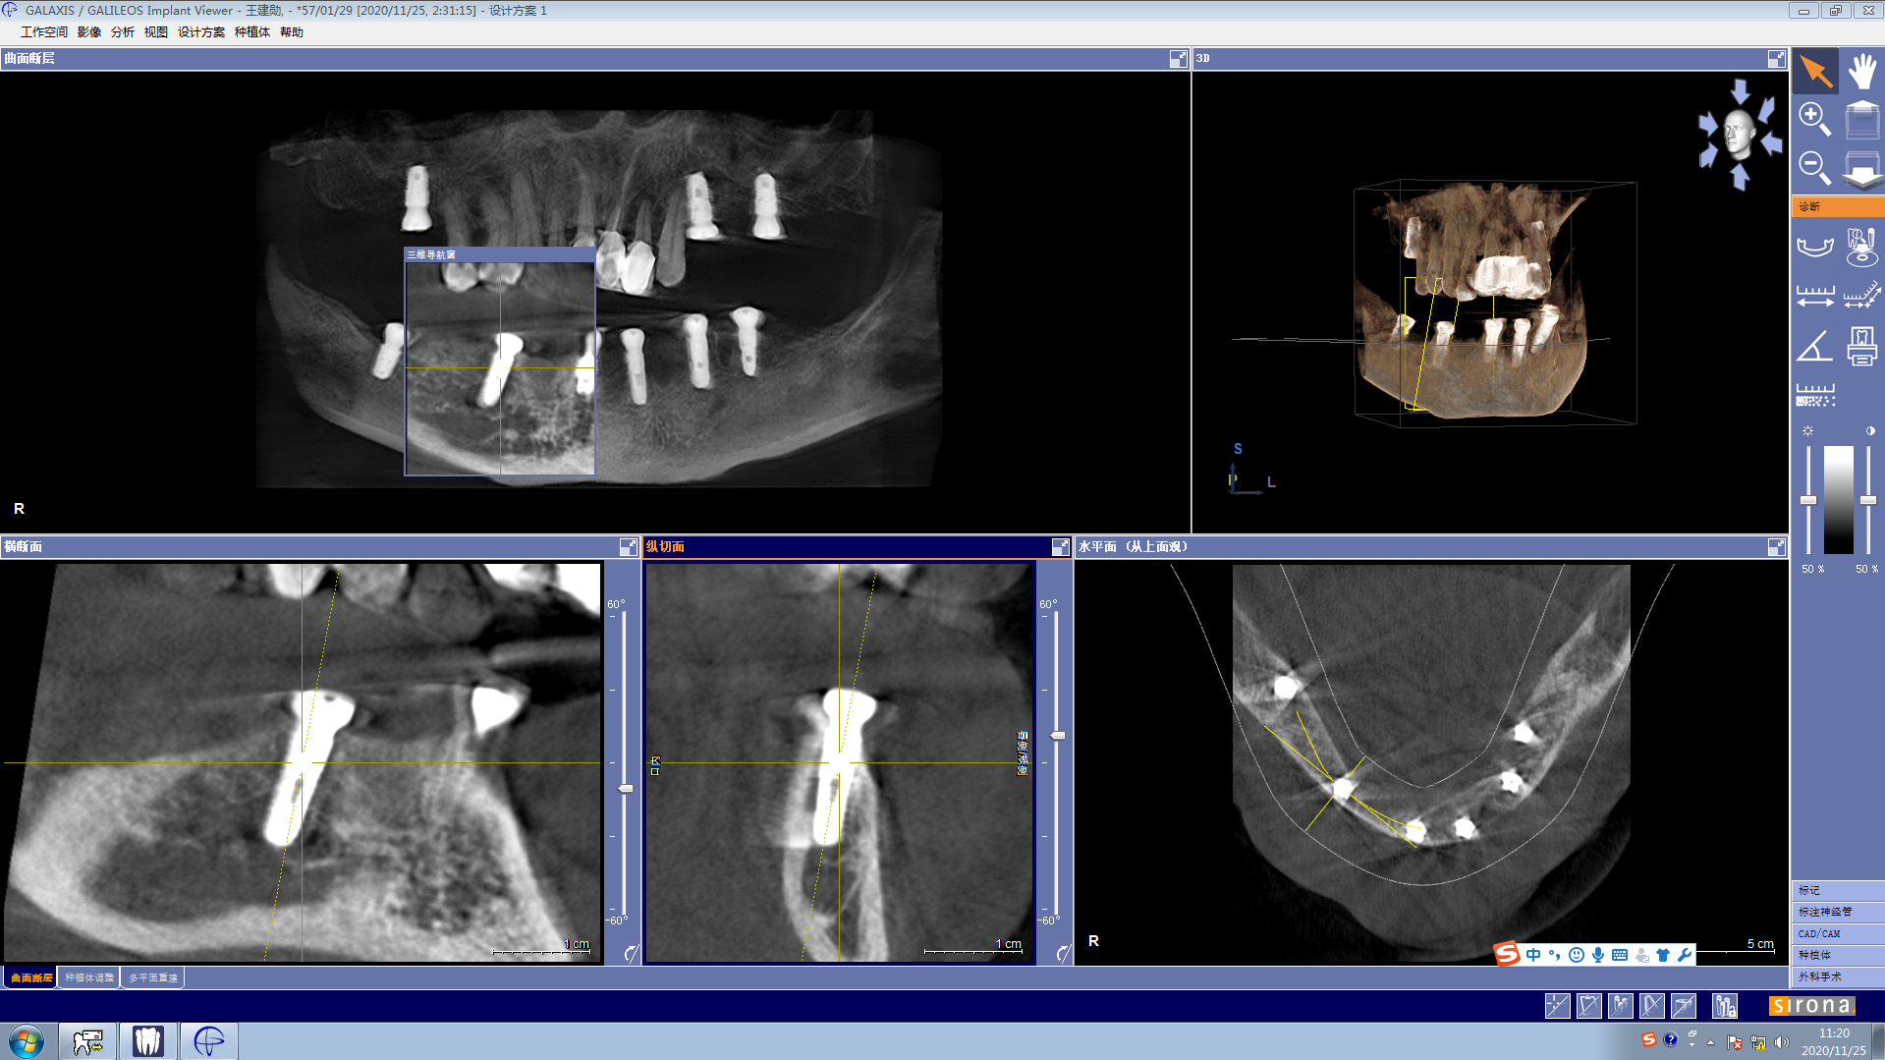1885x1060 pixels.
Task: Expand the 标注神经管 panel section
Action: (x=1836, y=912)
